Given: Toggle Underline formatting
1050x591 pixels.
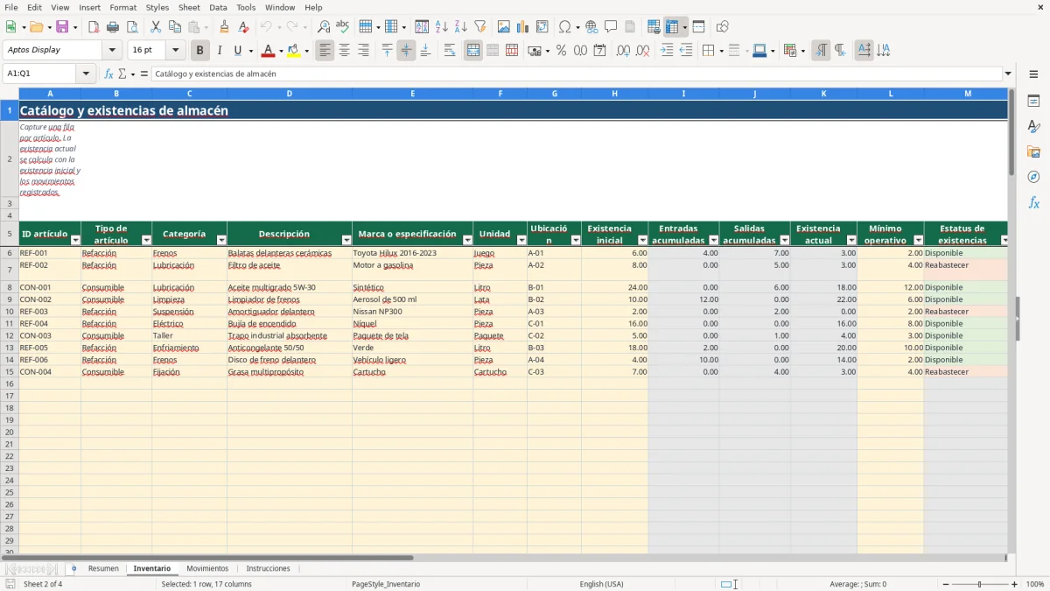Looking at the screenshot, I should click(239, 51).
